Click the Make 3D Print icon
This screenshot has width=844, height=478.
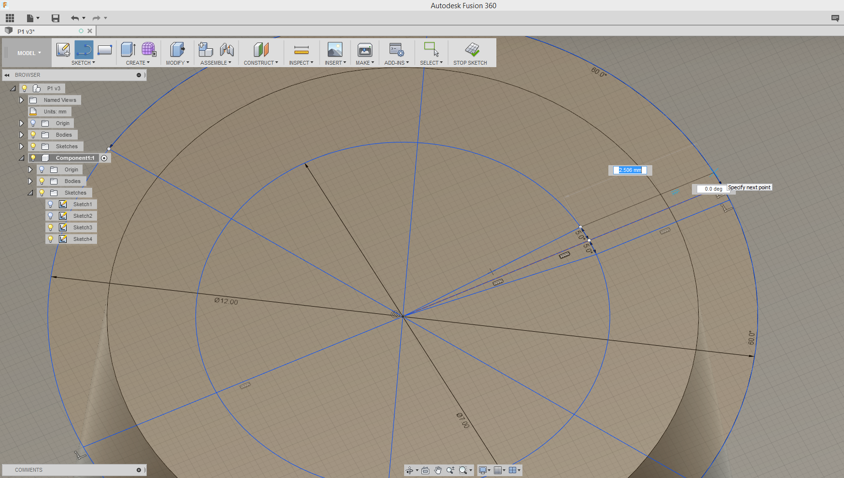(365, 49)
